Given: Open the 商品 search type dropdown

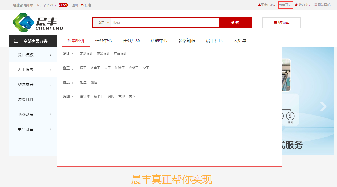Looking at the screenshot, I should (103, 23).
